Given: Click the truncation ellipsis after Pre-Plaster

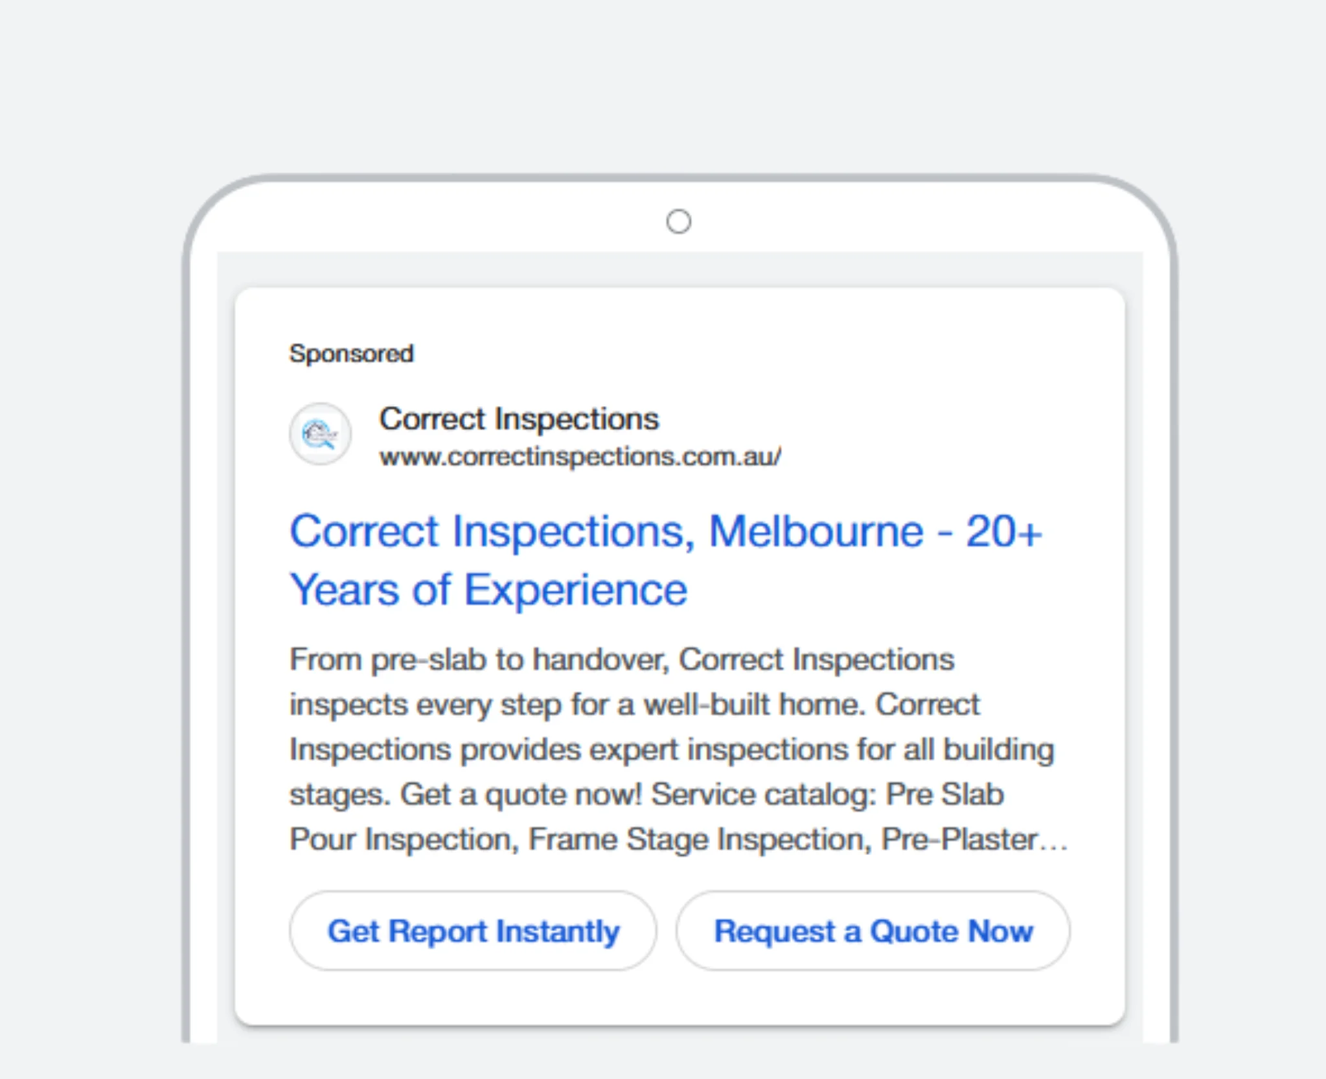Looking at the screenshot, I should pyautogui.click(x=1055, y=842).
